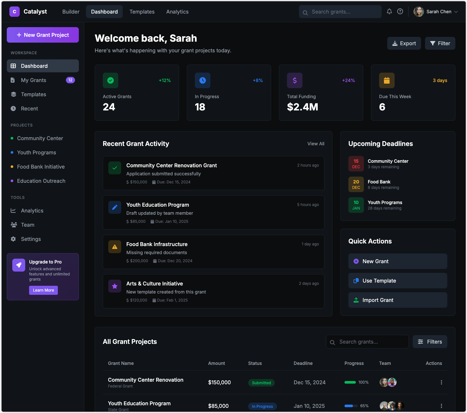This screenshot has height=413, width=467.
Task: Click the warning icon on Food Bank Infrastructure
Action: click(115, 247)
